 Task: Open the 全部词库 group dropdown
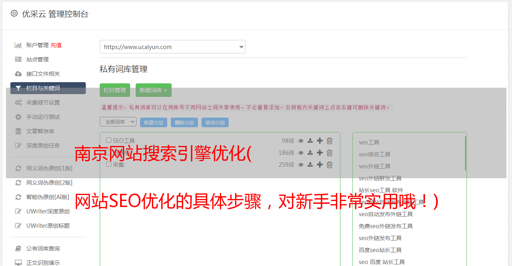point(118,122)
